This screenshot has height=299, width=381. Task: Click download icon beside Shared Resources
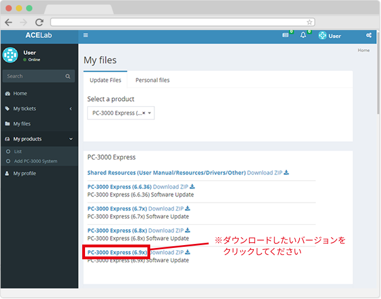tap(286, 172)
